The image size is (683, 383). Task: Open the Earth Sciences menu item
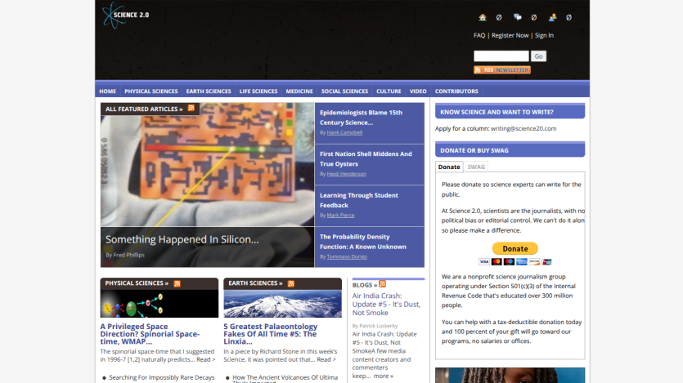pyautogui.click(x=209, y=91)
